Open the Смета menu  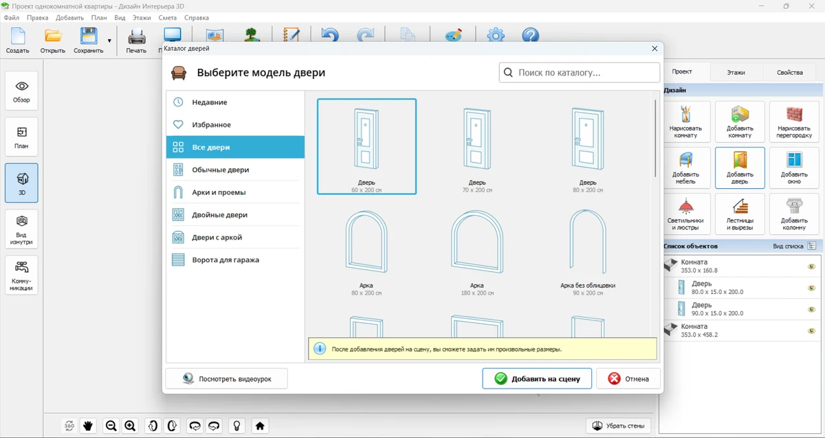click(168, 18)
